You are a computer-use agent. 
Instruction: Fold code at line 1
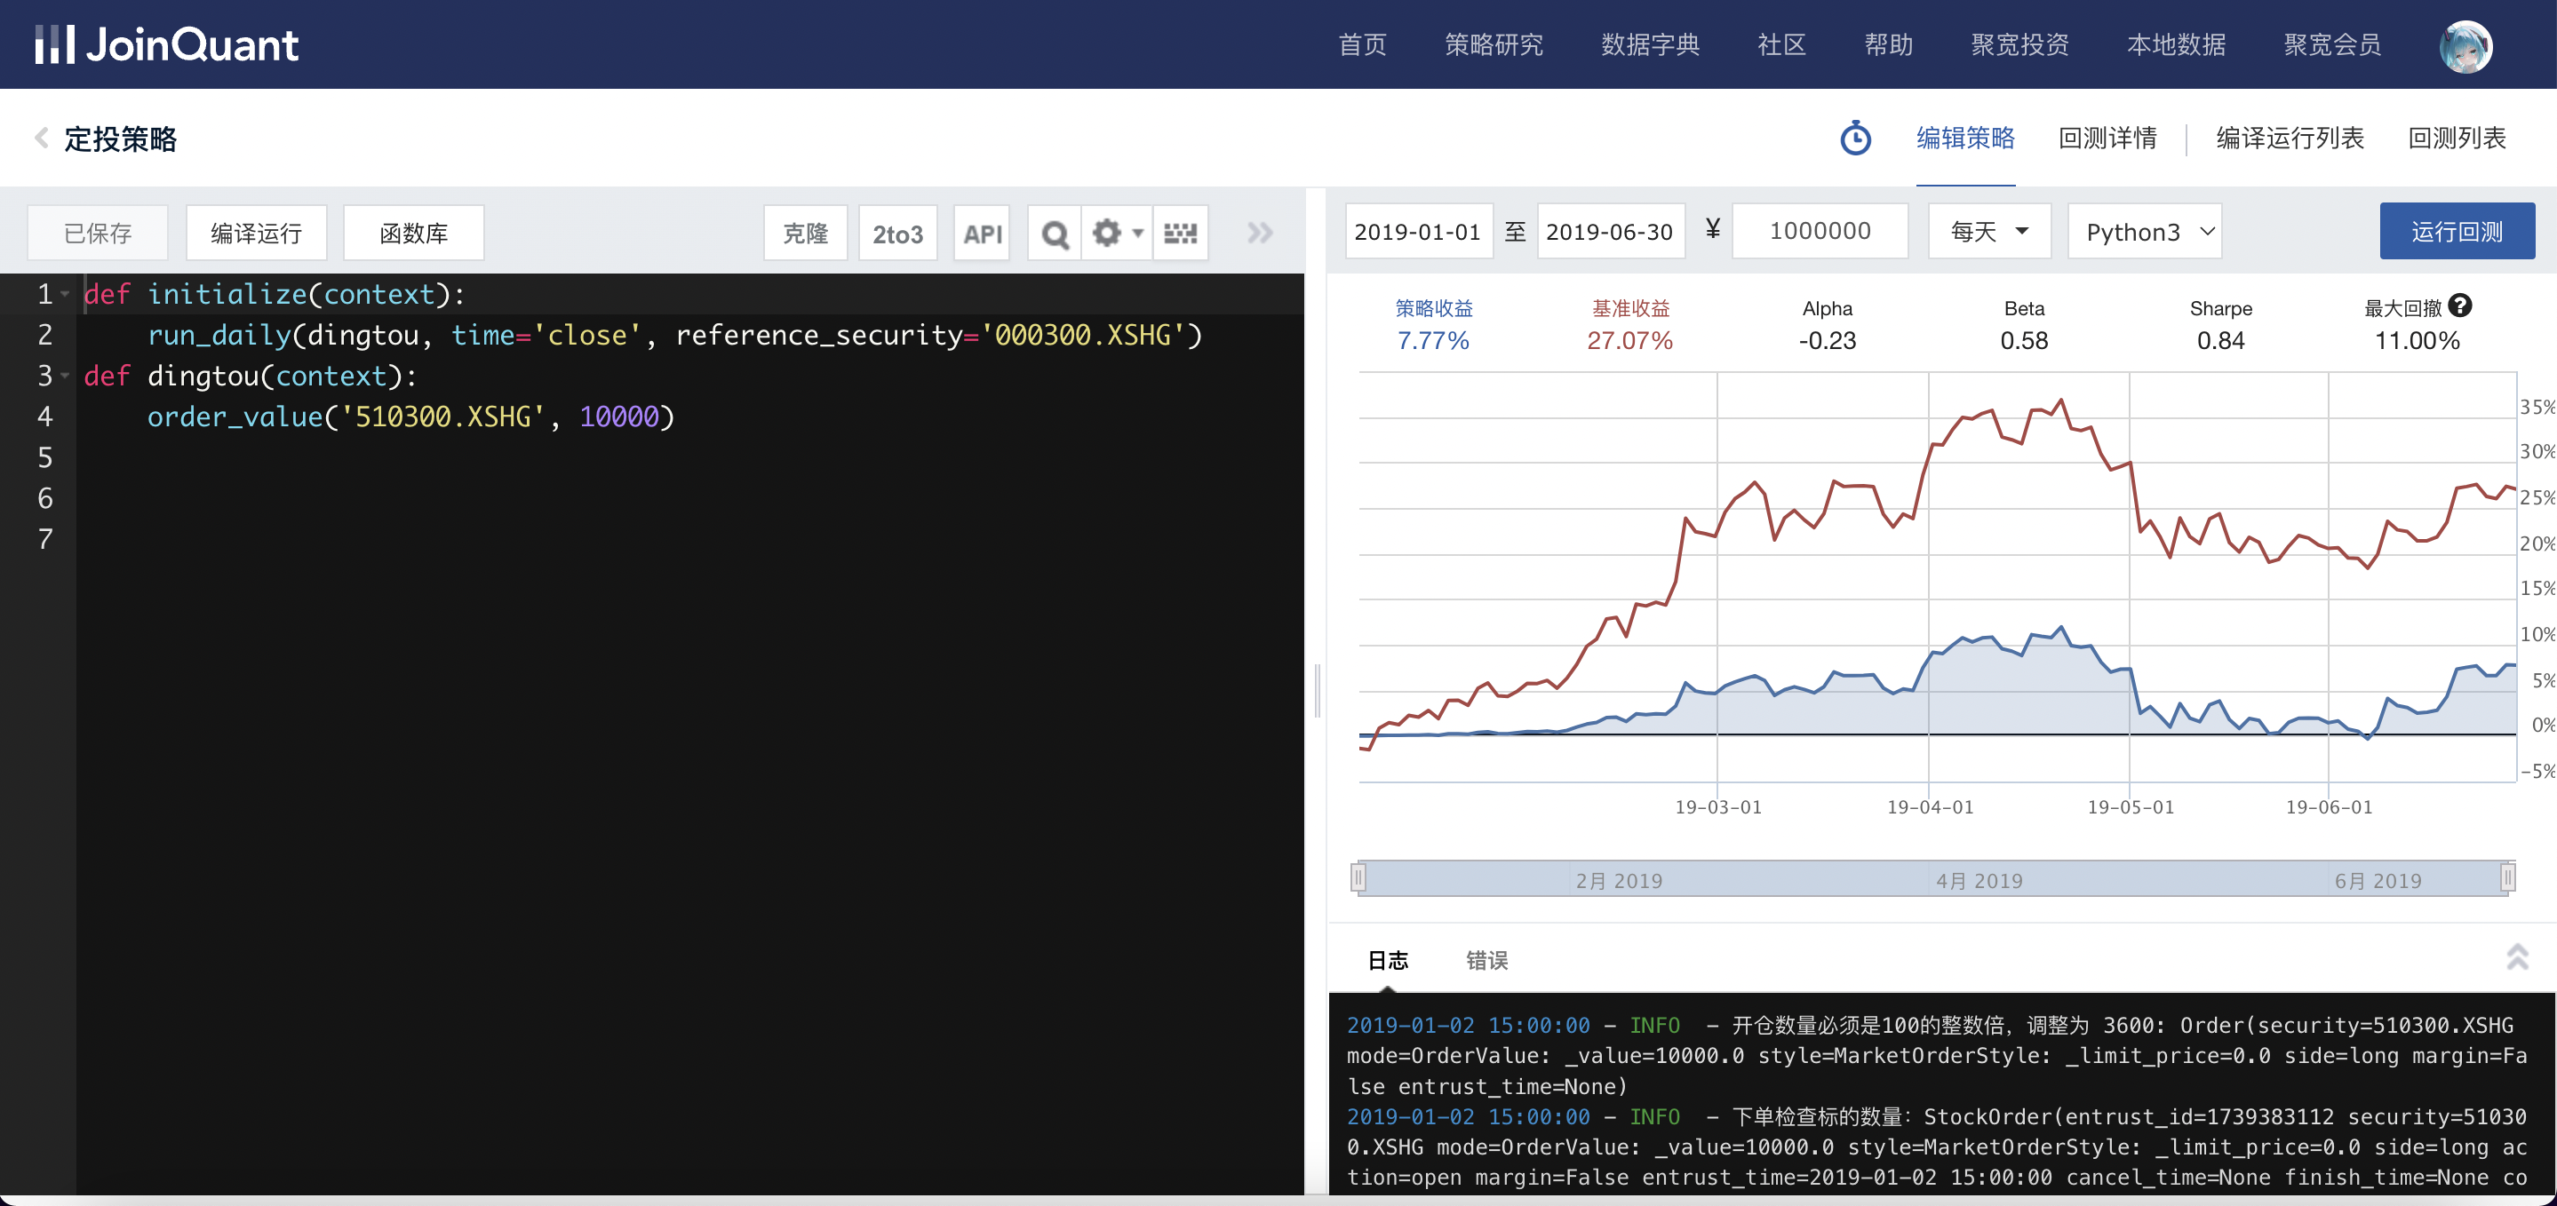tap(66, 294)
